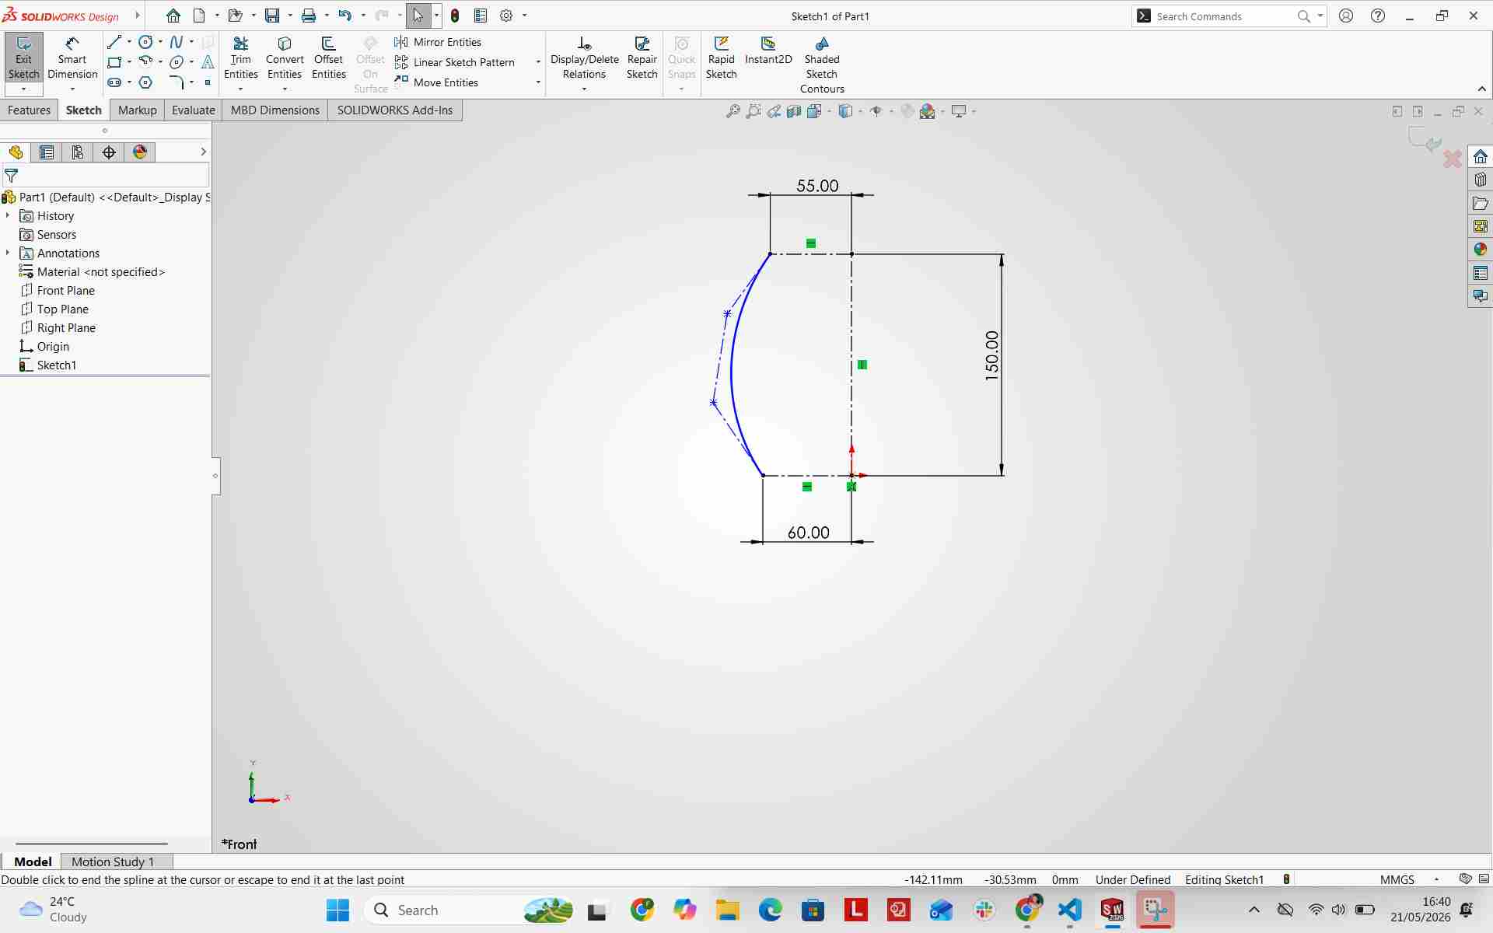Click Convert Entities tool
Screen dimensions: 1493x933
click(x=285, y=58)
